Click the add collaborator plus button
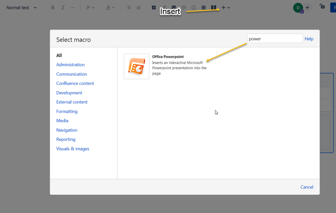Viewport: 336px width, 213px height. coord(307,8)
